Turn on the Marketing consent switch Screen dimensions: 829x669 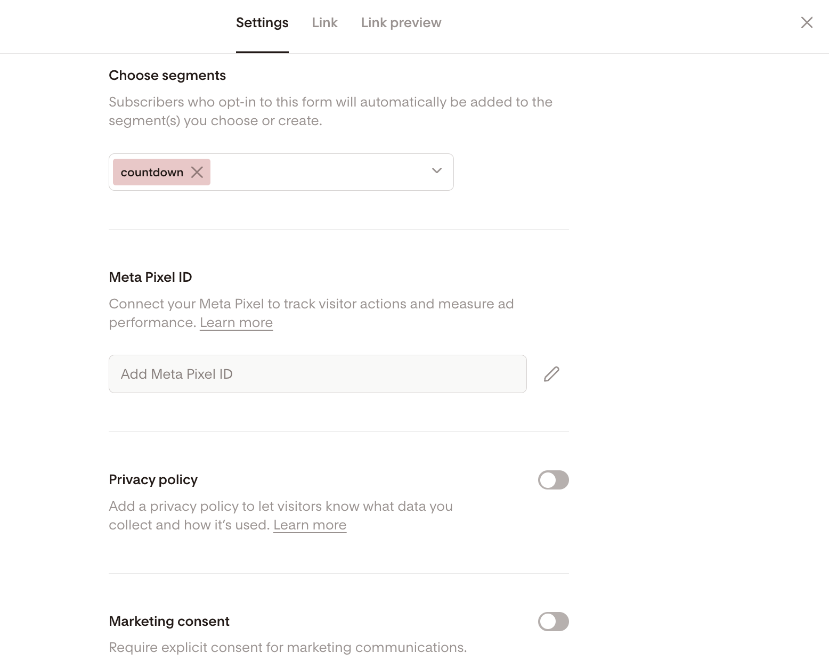coord(553,622)
